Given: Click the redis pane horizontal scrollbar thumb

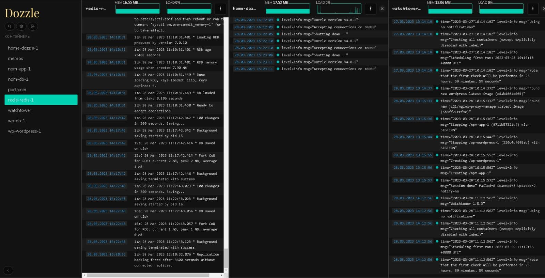Looking at the screenshot, I should coord(148,275).
